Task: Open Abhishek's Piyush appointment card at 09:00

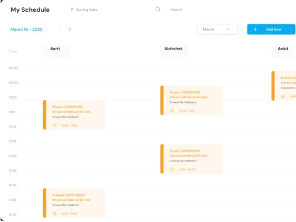Action: (192, 100)
